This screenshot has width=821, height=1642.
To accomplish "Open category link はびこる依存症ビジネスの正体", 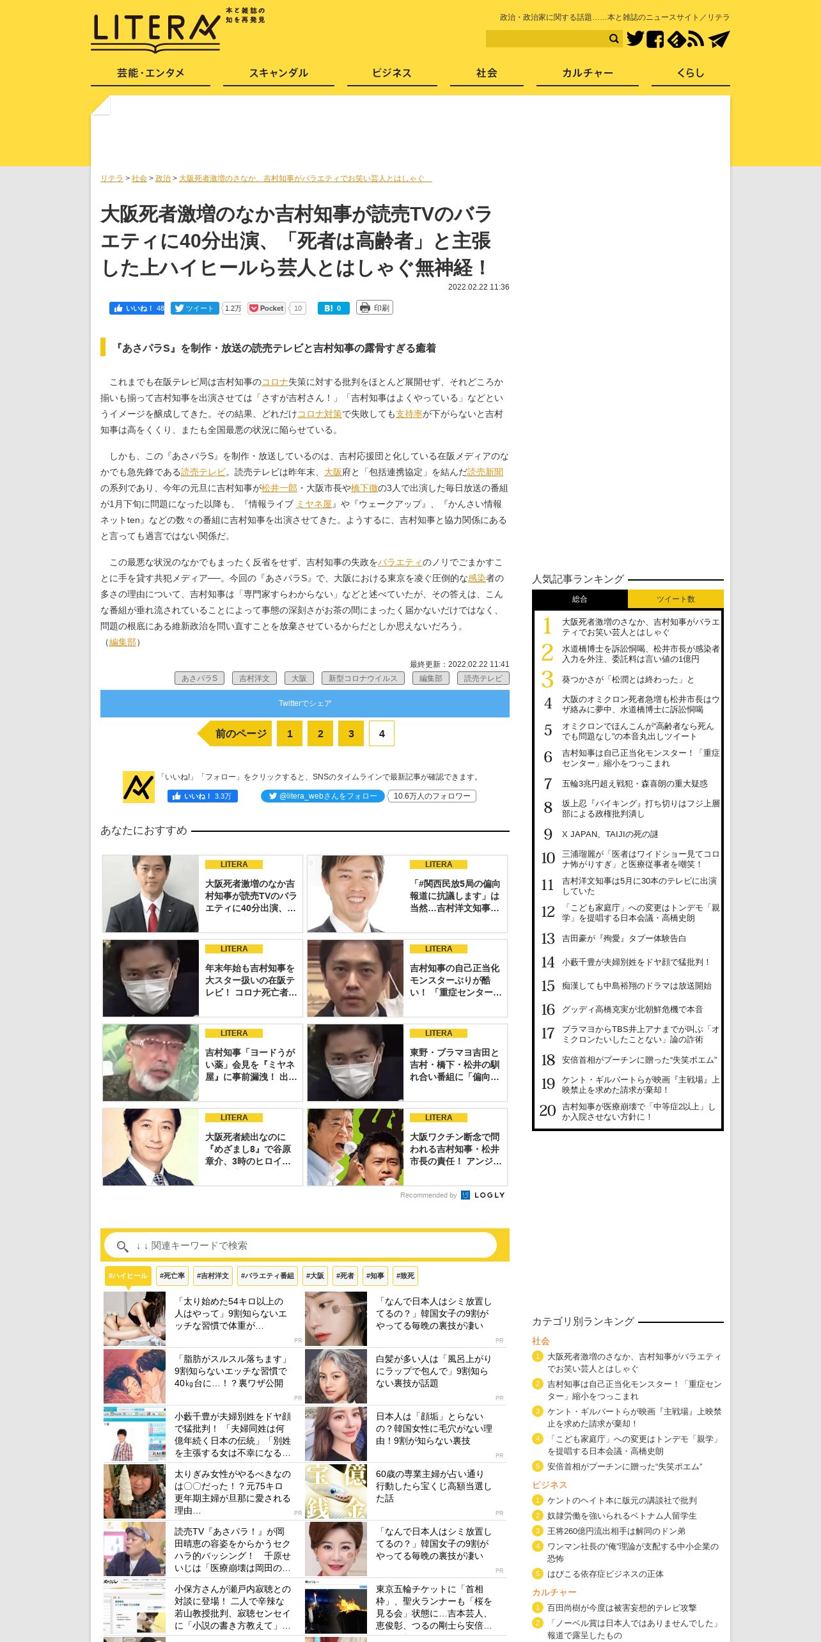I will tap(605, 1574).
